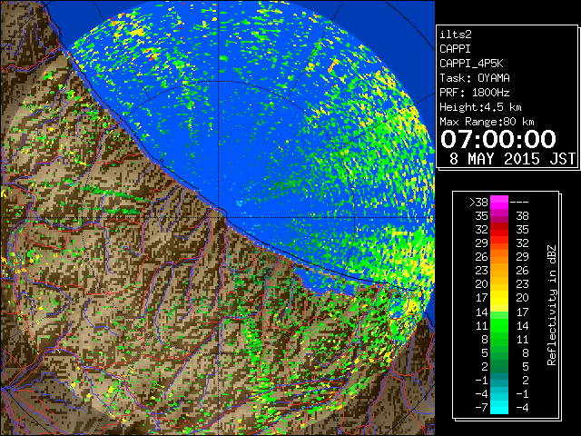The image size is (581, 436).
Task: Click the 'CAPPI_4P5K' text
Action: click(x=471, y=64)
